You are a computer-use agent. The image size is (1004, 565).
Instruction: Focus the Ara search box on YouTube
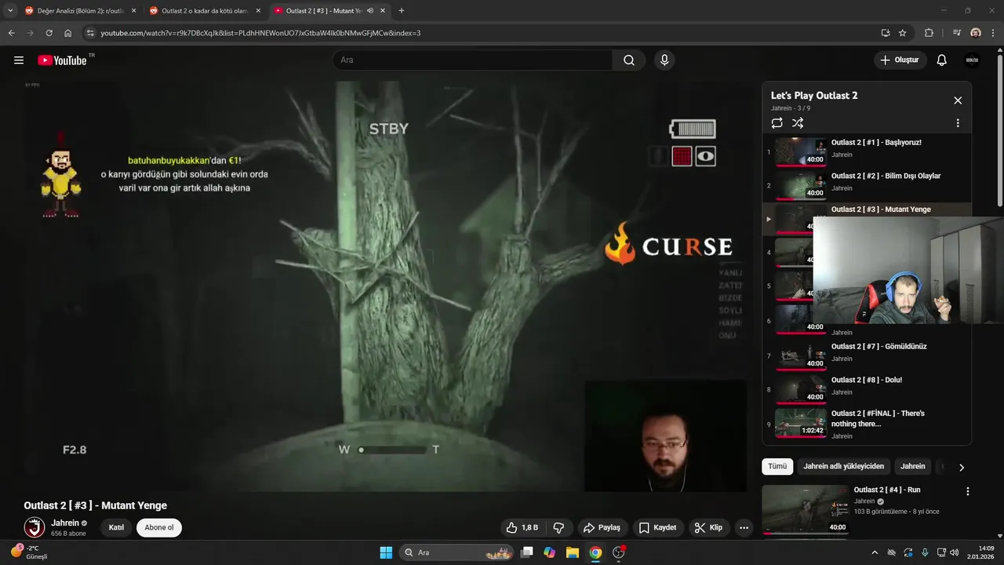(473, 60)
